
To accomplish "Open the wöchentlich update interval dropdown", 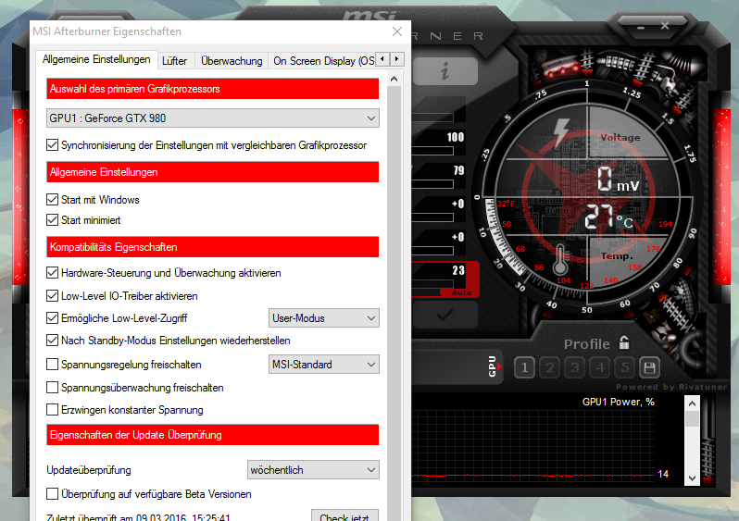I will (313, 470).
